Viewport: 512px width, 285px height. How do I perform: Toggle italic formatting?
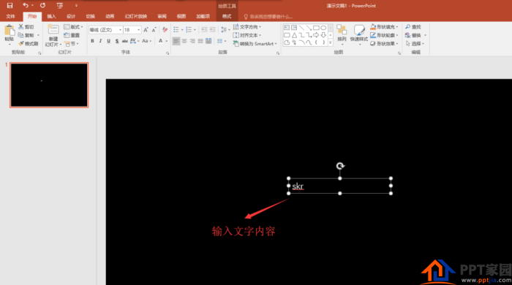click(100, 41)
